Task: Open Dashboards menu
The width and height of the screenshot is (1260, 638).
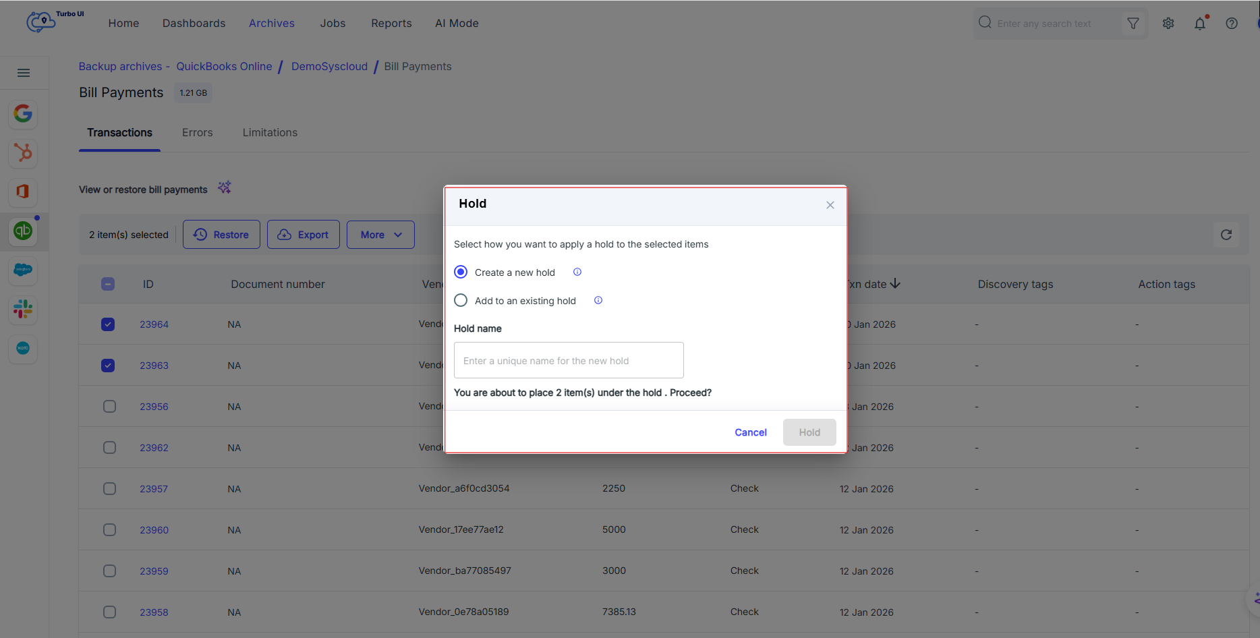Action: pyautogui.click(x=194, y=23)
